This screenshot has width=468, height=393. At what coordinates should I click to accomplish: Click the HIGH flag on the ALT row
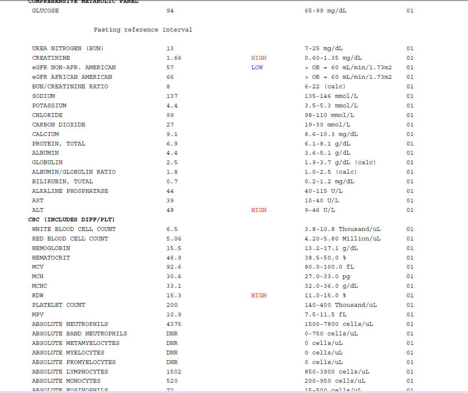(x=258, y=210)
